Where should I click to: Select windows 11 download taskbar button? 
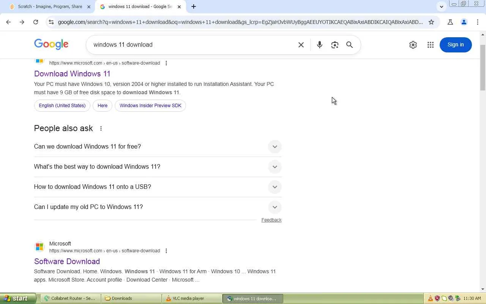coord(253,298)
